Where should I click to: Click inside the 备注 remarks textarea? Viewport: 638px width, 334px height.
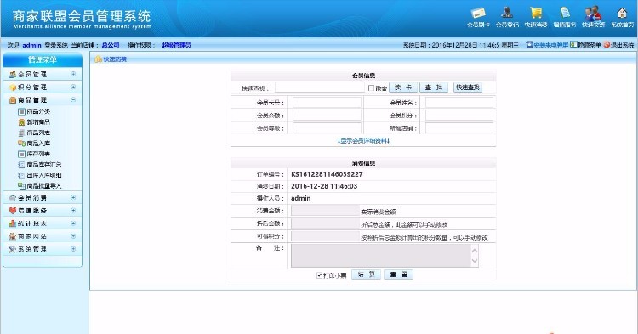(x=381, y=256)
